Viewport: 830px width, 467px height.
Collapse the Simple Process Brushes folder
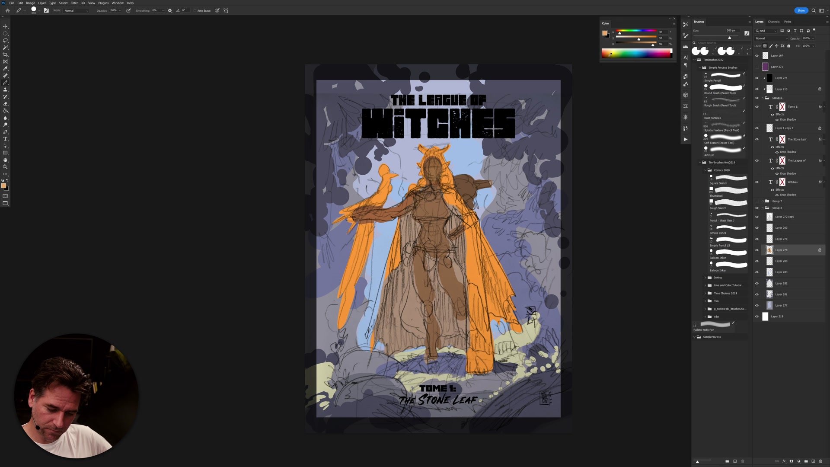click(700, 67)
